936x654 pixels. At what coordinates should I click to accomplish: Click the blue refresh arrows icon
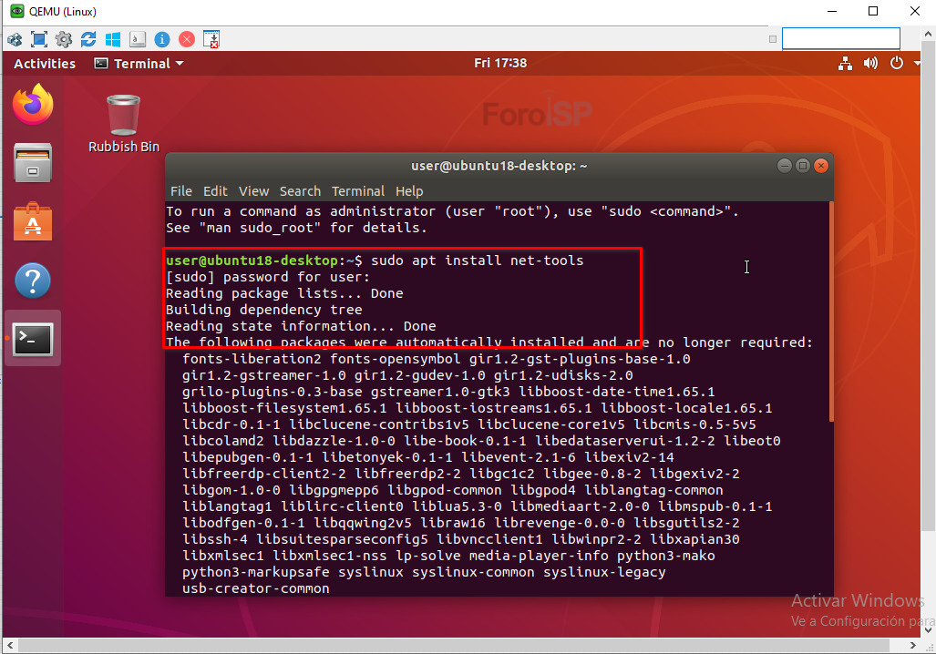(88, 39)
